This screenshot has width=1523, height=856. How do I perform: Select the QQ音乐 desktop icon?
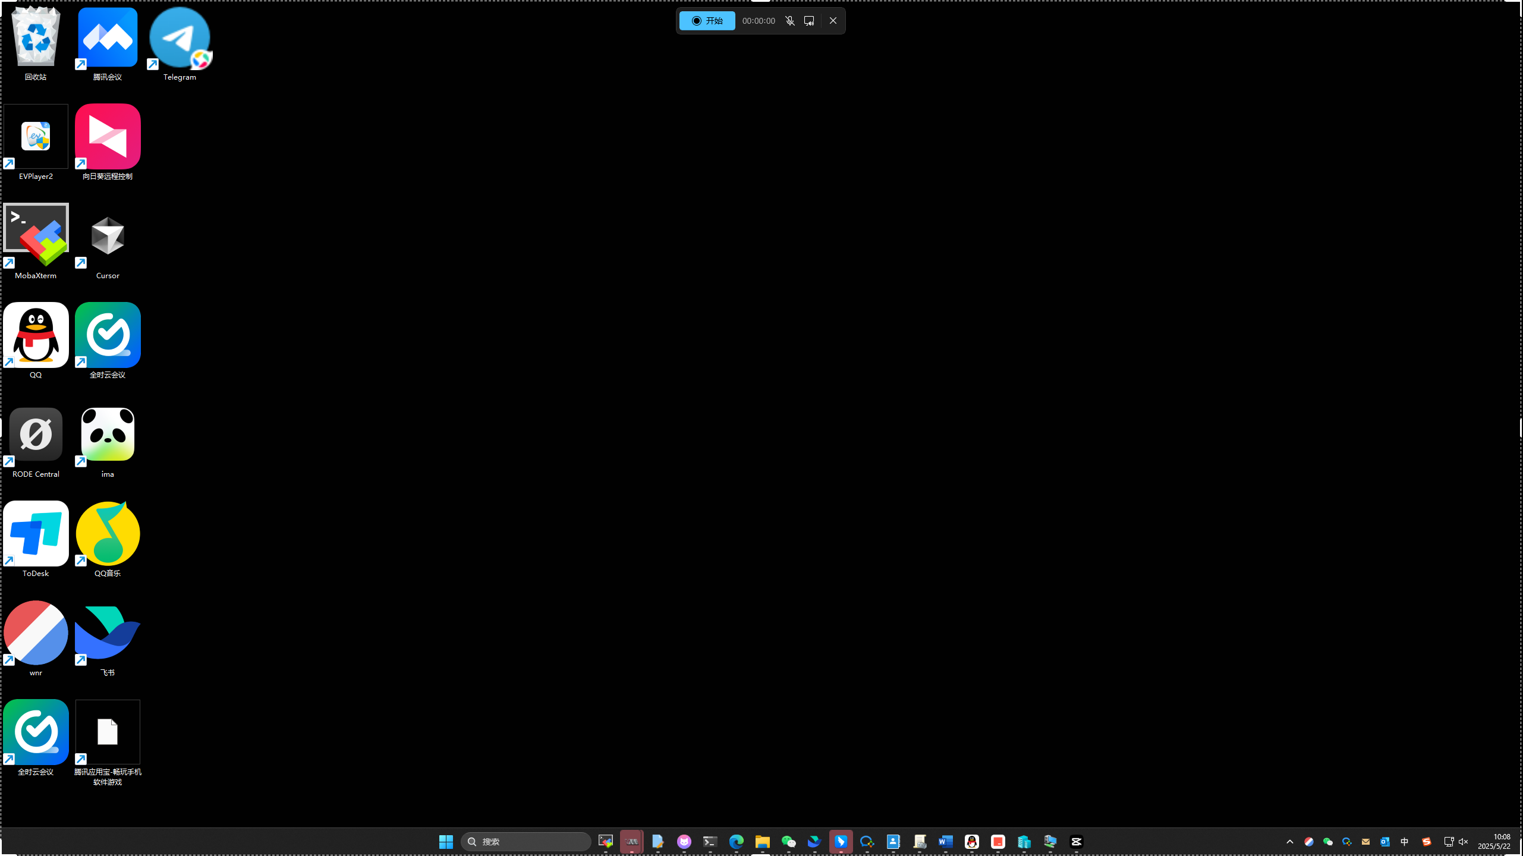coord(108,535)
